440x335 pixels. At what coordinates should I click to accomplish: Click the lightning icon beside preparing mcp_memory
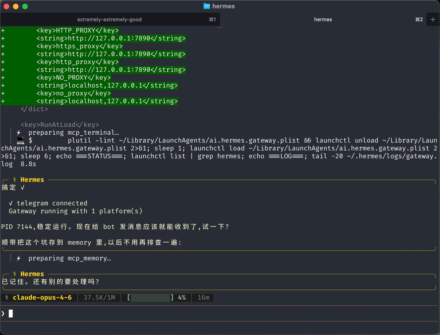tap(19, 258)
